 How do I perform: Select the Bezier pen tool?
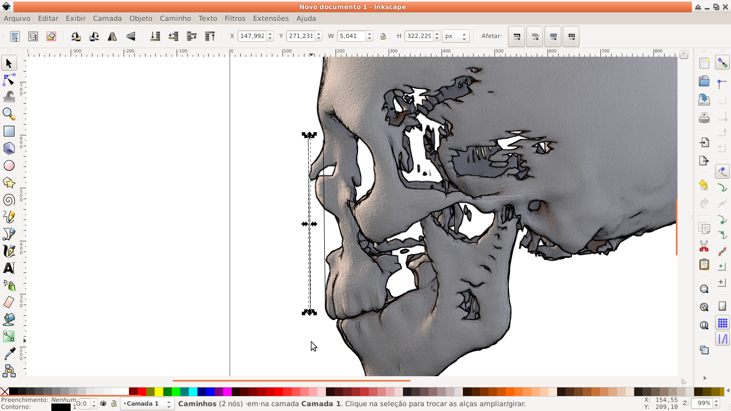coord(9,234)
